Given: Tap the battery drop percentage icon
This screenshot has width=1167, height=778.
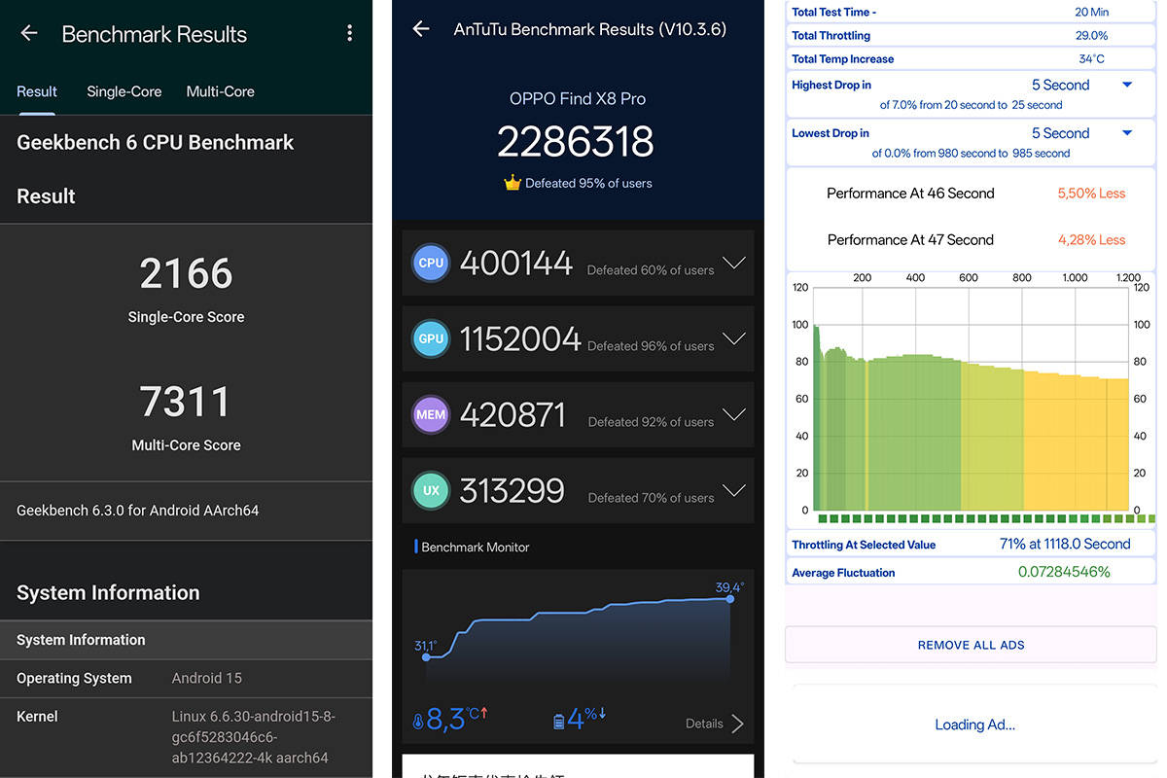Looking at the screenshot, I should click(558, 722).
